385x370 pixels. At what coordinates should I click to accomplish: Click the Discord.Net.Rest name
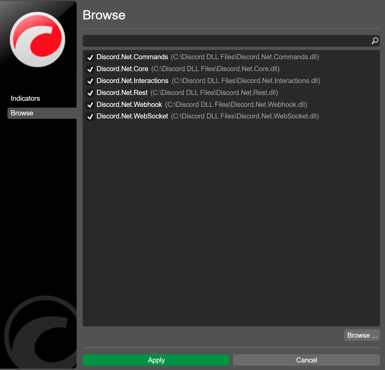pyautogui.click(x=122, y=93)
